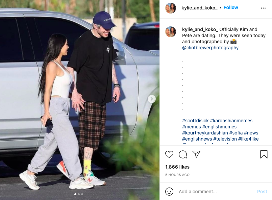The image size is (272, 200).
Task: Open the #scottdisick hashtag
Action: (x=195, y=121)
